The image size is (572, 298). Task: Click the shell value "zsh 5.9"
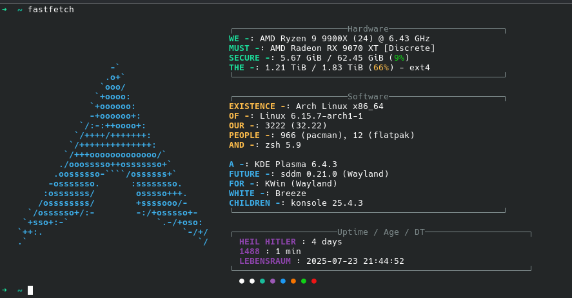coord(283,144)
